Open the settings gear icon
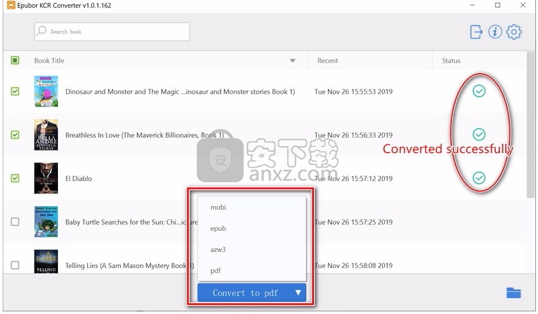Image resolution: width=538 pixels, height=314 pixels. pos(513,32)
